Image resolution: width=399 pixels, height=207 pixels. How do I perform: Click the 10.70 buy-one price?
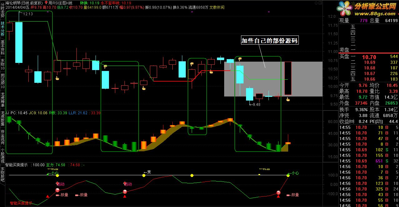tap(369, 57)
